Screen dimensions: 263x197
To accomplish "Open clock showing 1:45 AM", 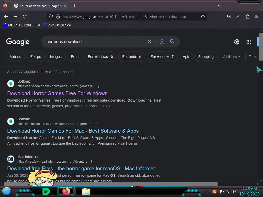I will [249, 191].
